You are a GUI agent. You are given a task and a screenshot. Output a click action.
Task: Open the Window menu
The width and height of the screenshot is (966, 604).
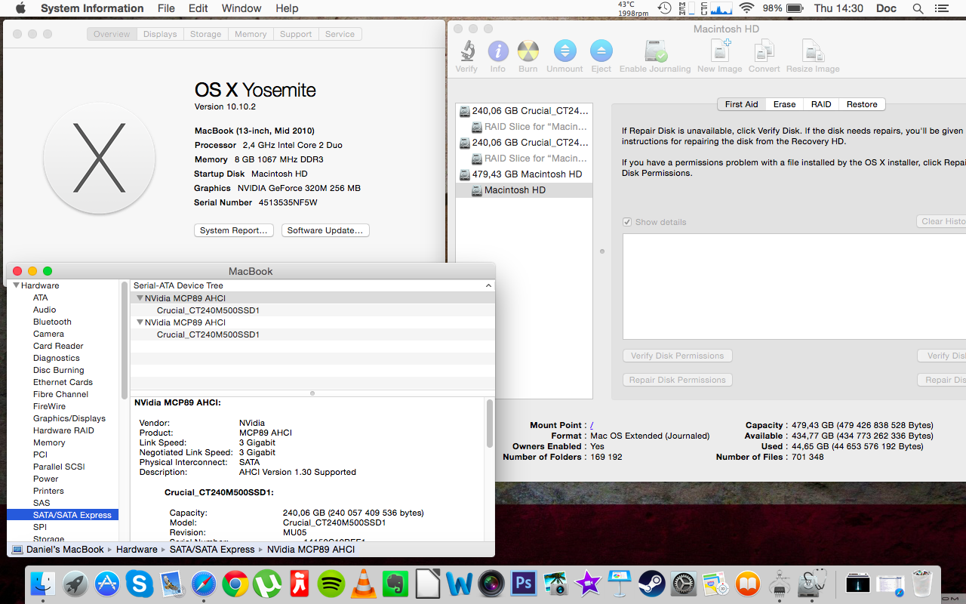point(241,8)
